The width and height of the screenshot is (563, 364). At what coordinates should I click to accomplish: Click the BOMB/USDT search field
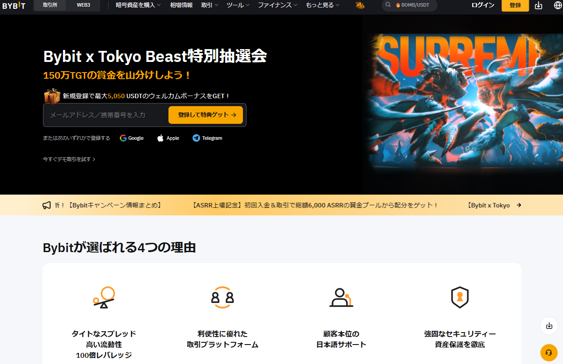[409, 5]
